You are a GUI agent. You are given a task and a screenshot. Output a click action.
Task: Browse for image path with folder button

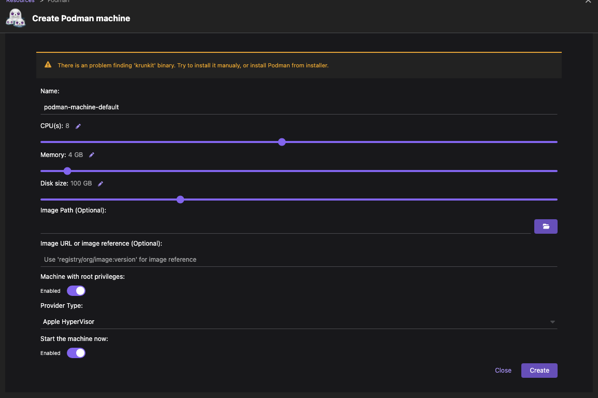[x=545, y=226]
